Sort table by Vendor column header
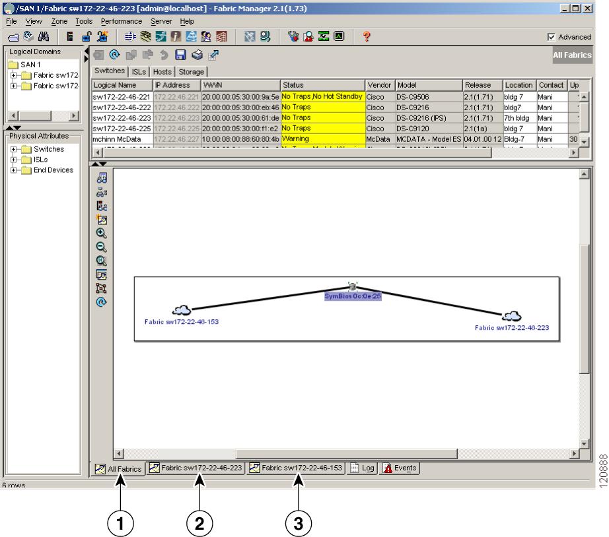 point(380,85)
